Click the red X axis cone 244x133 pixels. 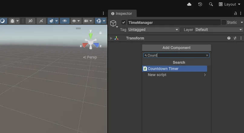(x=85, y=45)
